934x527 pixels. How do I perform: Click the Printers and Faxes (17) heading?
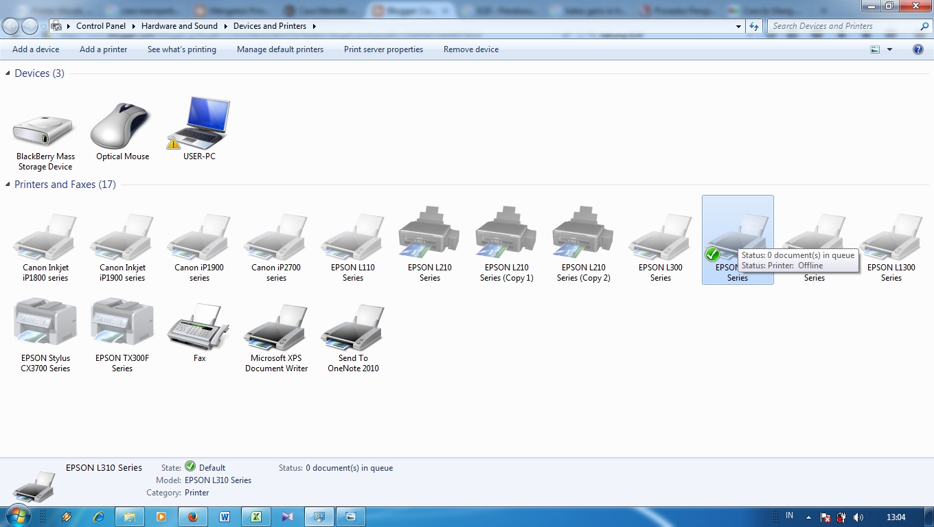tap(65, 185)
